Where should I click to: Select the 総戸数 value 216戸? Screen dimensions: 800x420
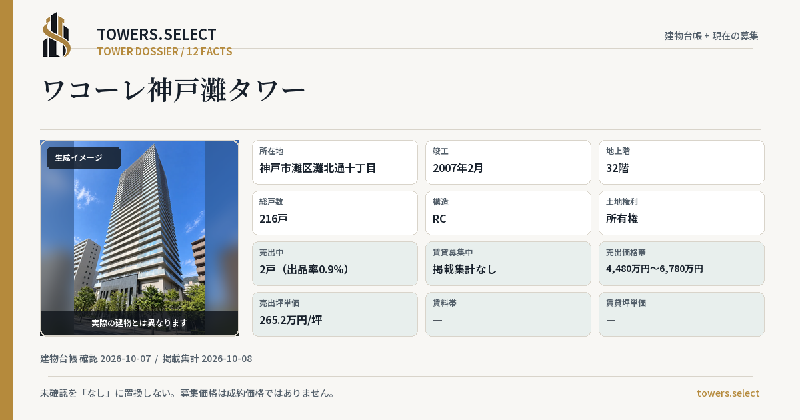[273, 219]
